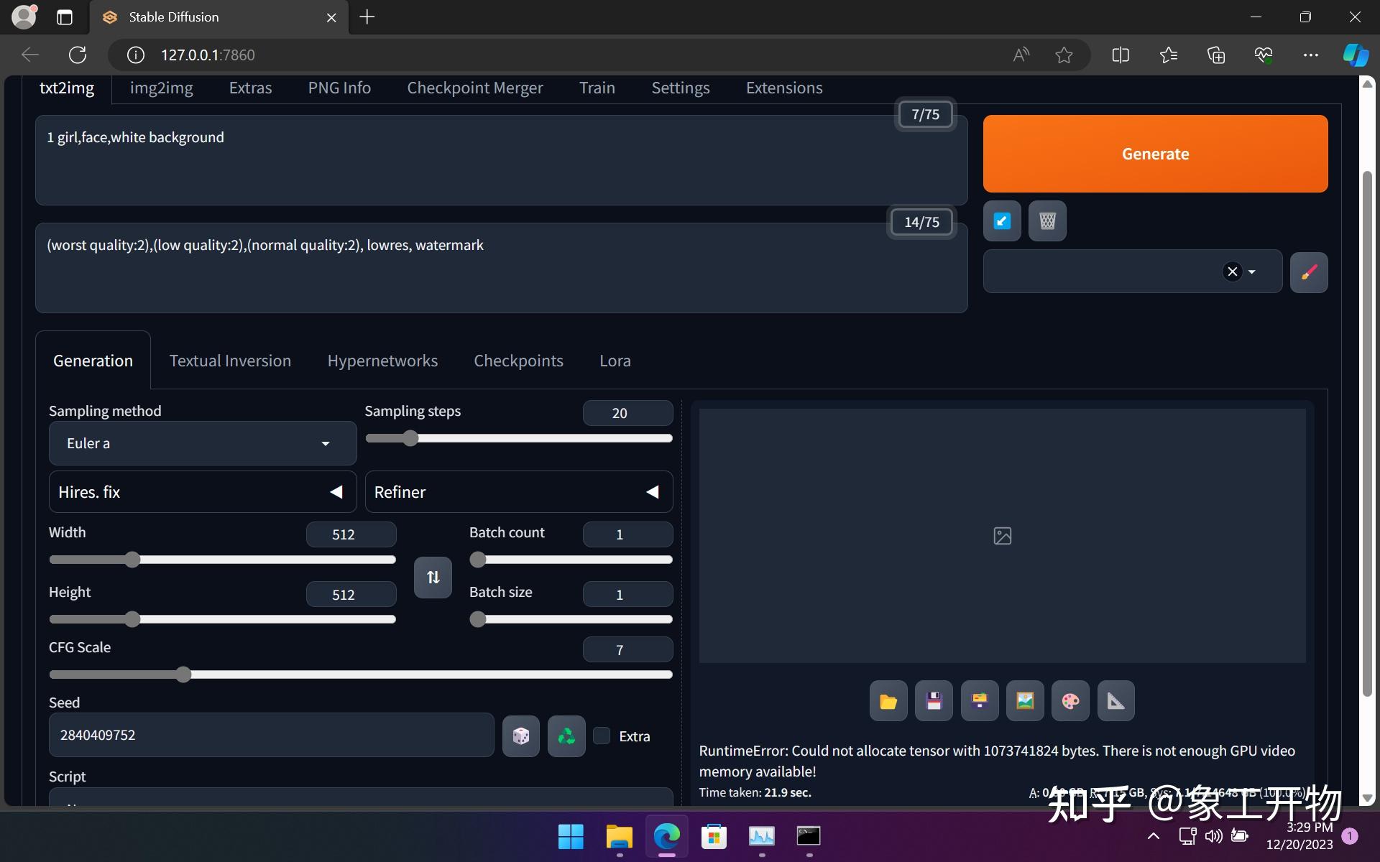Save images as zip archive
This screenshot has width=1380, height=862.
point(980,700)
